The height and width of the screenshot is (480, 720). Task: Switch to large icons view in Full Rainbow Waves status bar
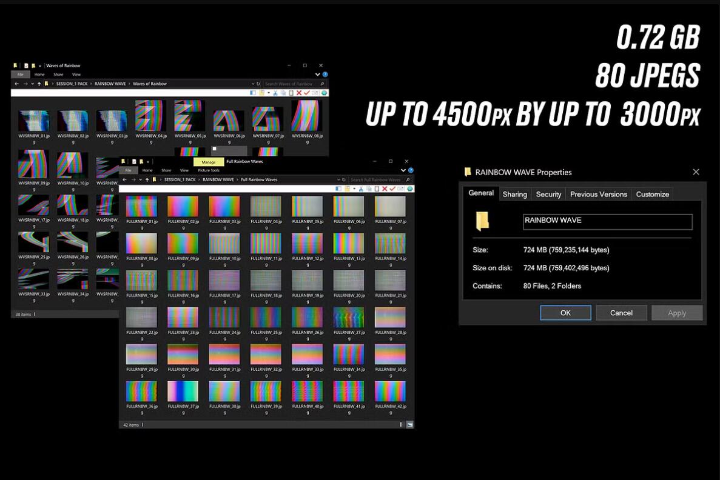410,425
